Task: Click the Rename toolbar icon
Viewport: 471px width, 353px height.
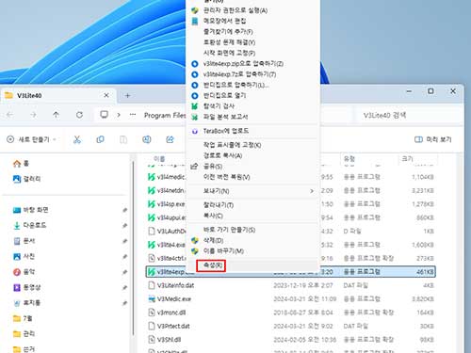Action: coord(147,139)
